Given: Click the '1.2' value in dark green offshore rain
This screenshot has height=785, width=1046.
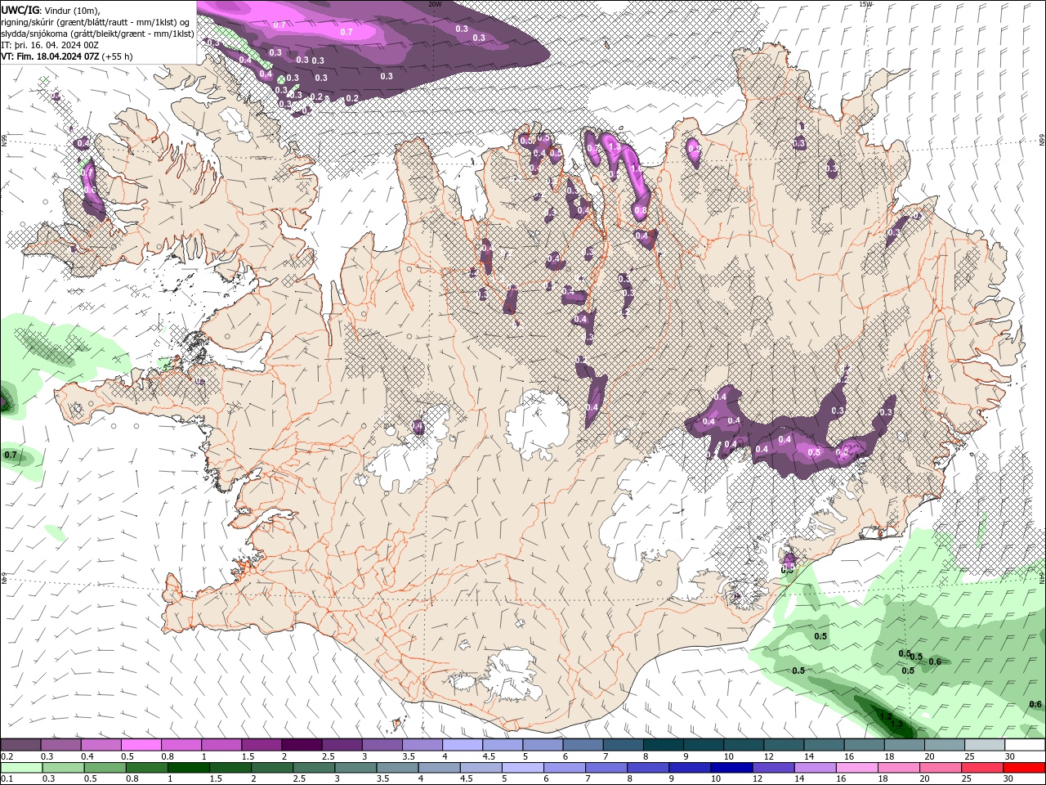Looking at the screenshot, I should tap(886, 716).
